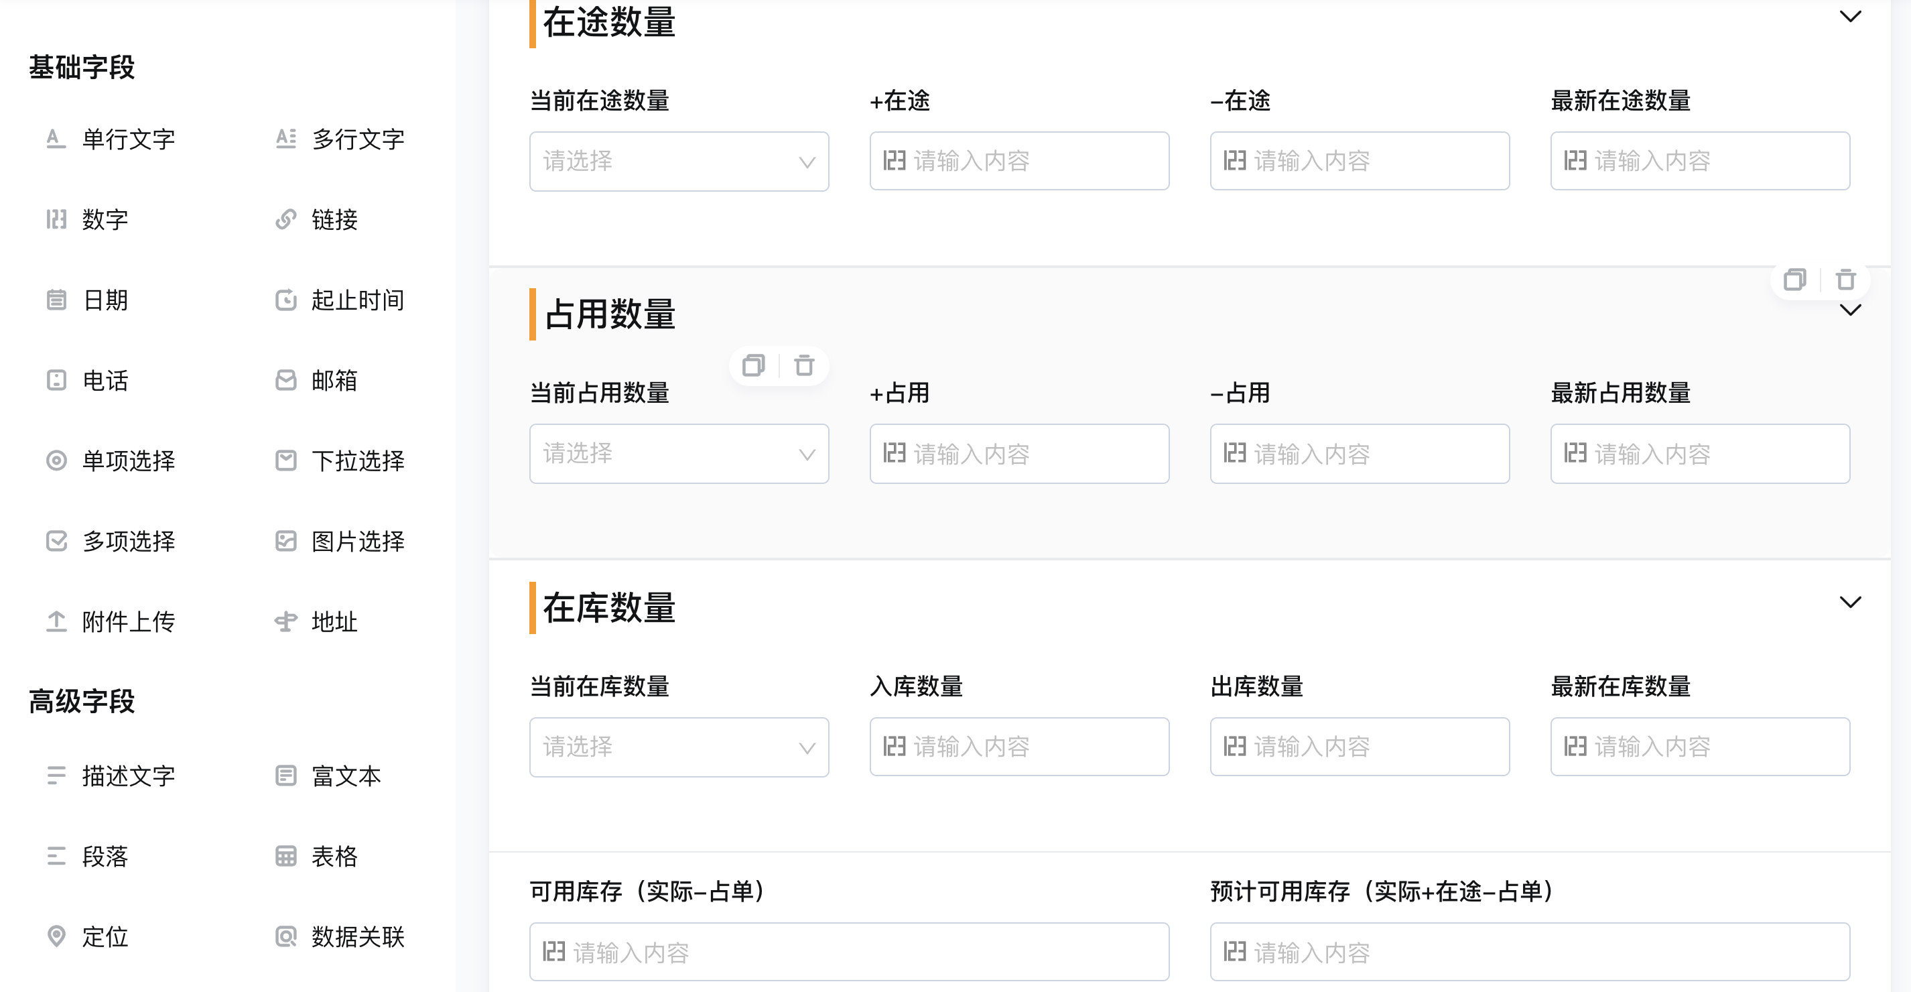The width and height of the screenshot is (1911, 992).
Task: Pick the 链接 link field icon
Action: [x=285, y=219]
